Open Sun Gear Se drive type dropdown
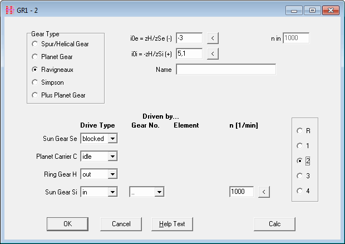345x244 pixels. coord(112,139)
